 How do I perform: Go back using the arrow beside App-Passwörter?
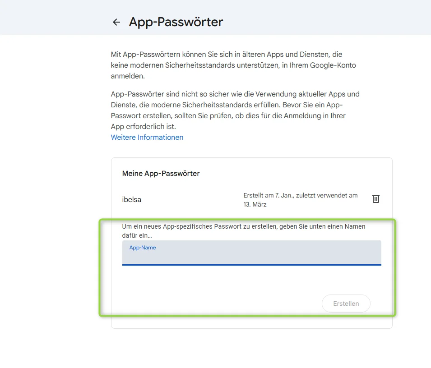pos(116,22)
